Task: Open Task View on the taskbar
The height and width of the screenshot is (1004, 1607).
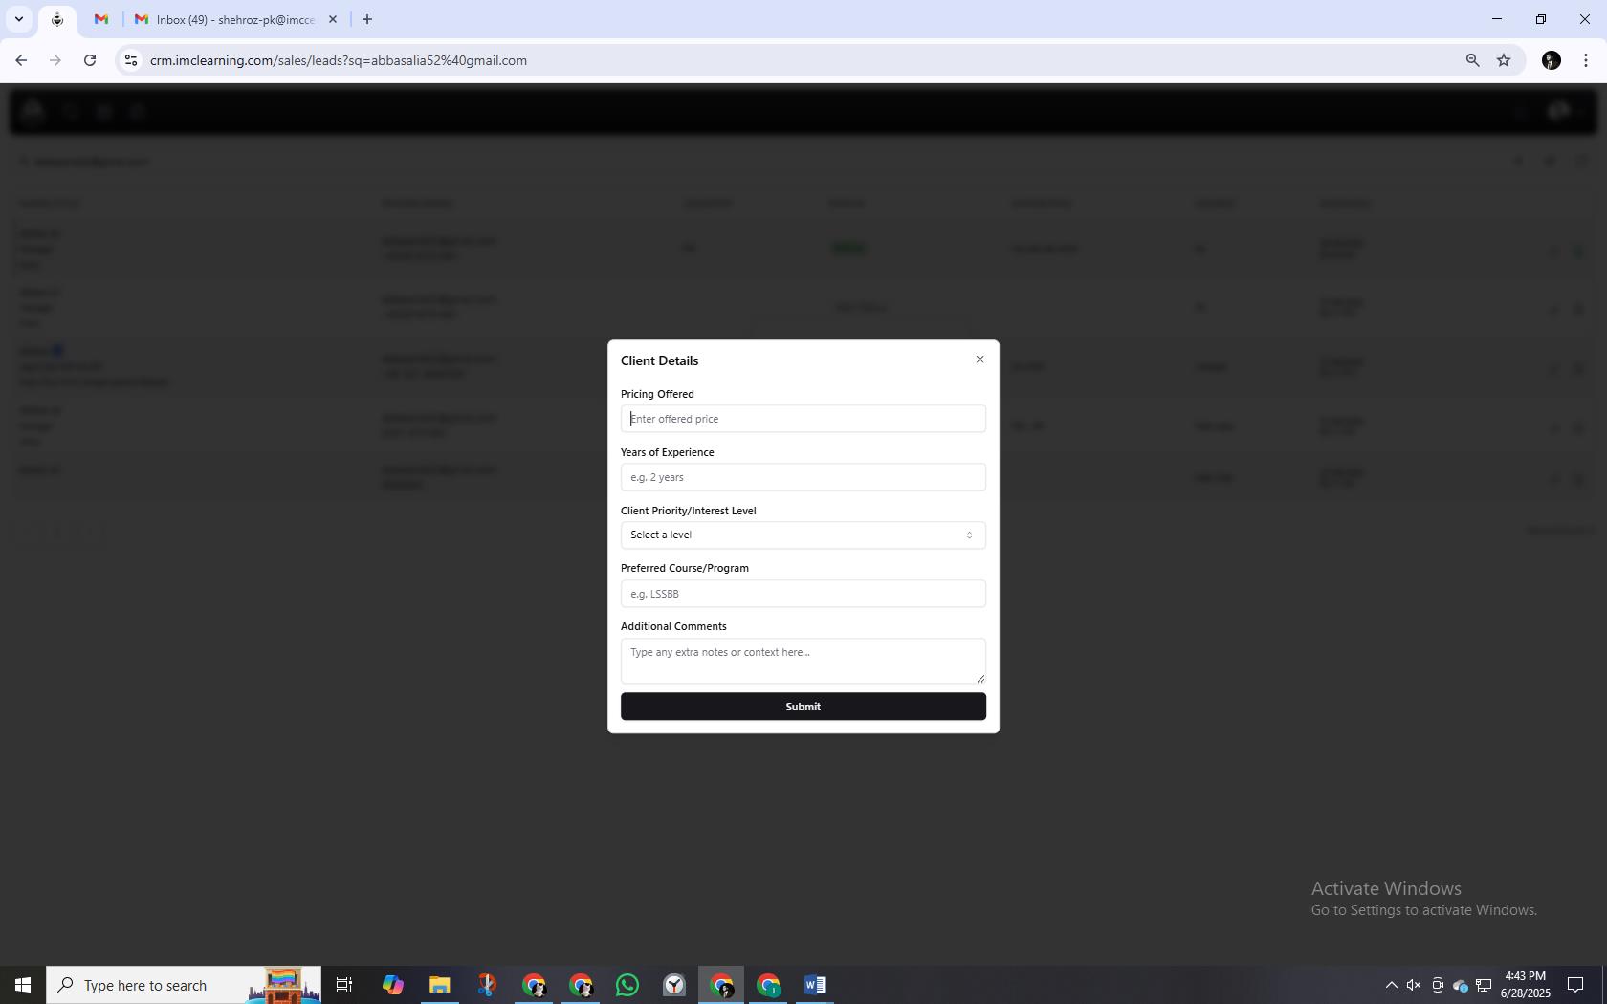Action: [x=344, y=985]
